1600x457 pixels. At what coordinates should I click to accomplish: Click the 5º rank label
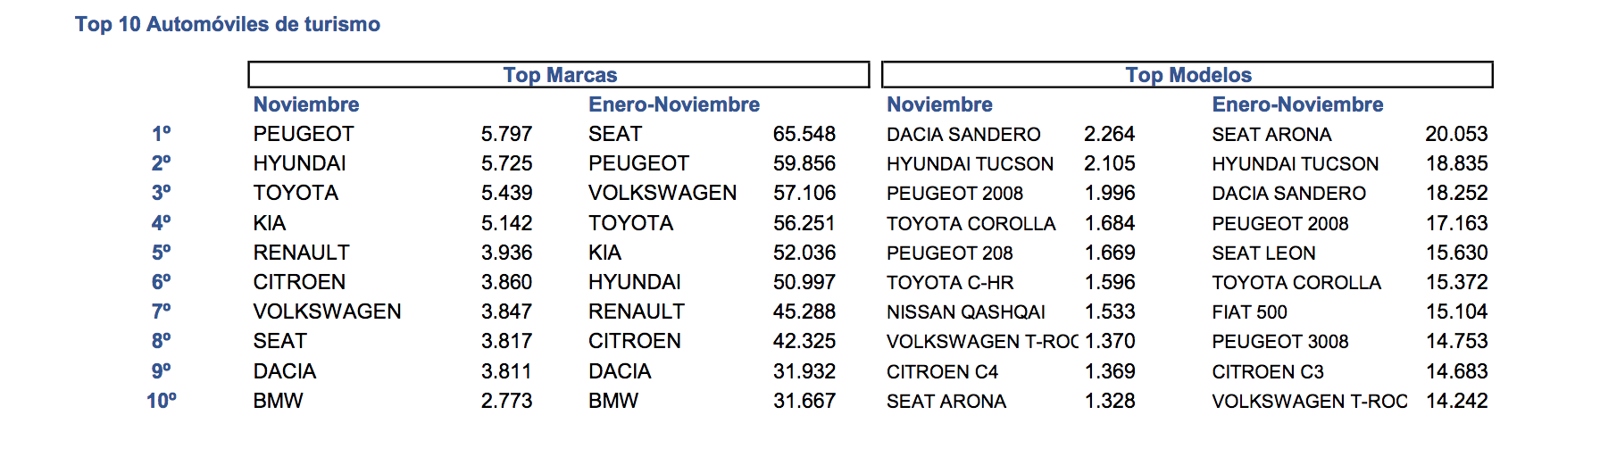point(162,253)
